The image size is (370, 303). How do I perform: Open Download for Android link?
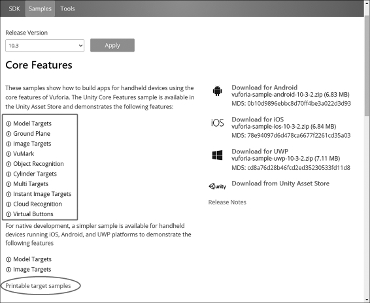[264, 88]
